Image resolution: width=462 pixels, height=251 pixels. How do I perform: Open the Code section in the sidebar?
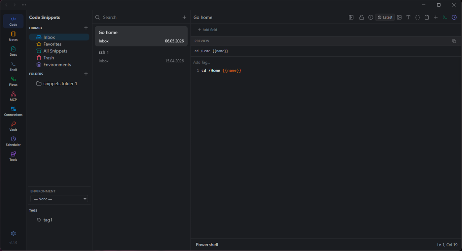click(x=13, y=21)
